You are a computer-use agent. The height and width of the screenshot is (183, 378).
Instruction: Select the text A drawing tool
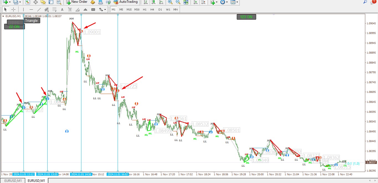coord(62,9)
